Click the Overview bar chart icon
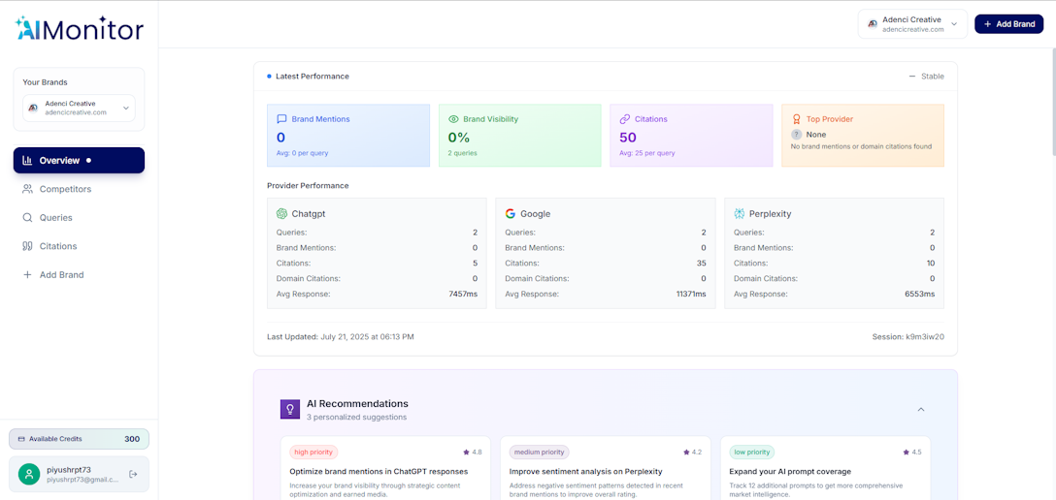The width and height of the screenshot is (1056, 500). click(x=27, y=160)
